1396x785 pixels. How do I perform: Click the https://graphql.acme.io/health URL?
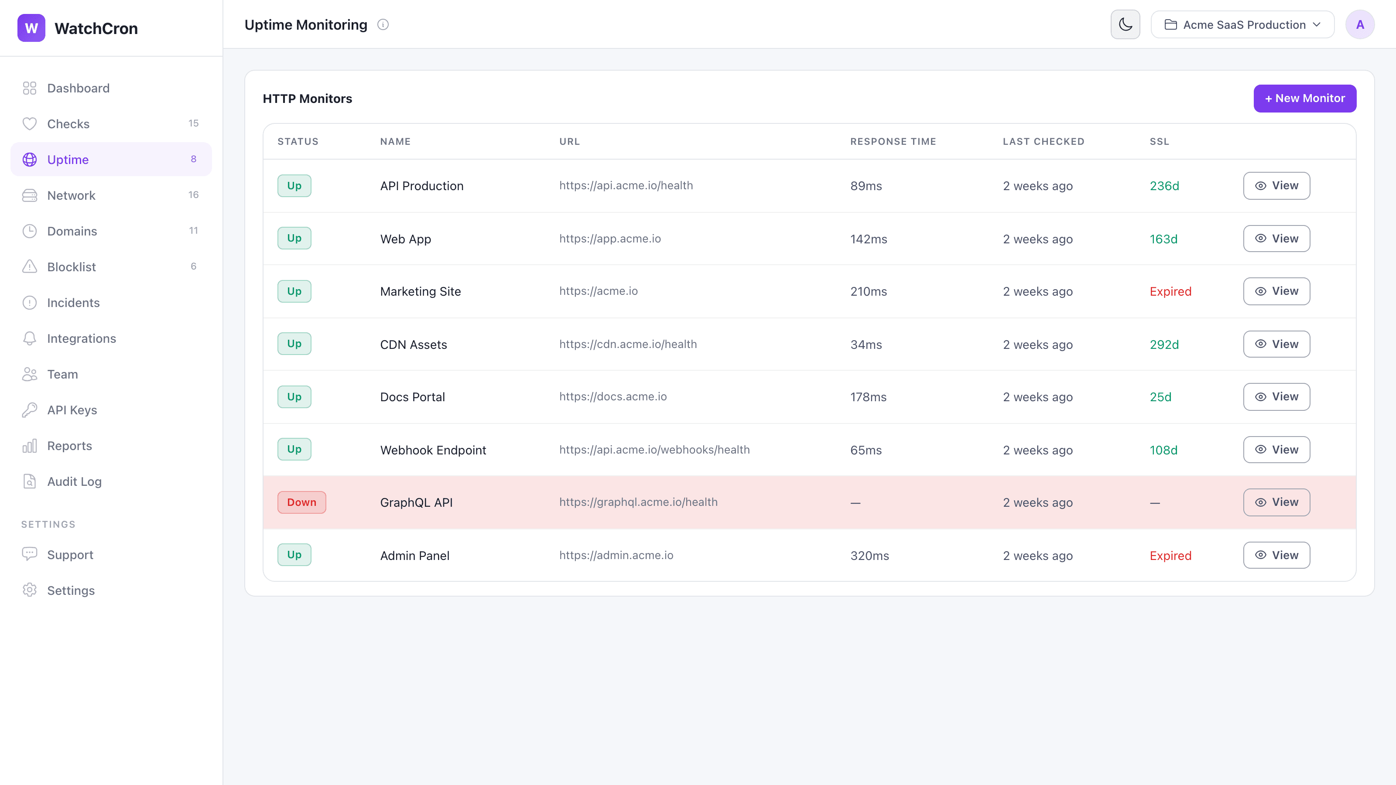point(638,503)
